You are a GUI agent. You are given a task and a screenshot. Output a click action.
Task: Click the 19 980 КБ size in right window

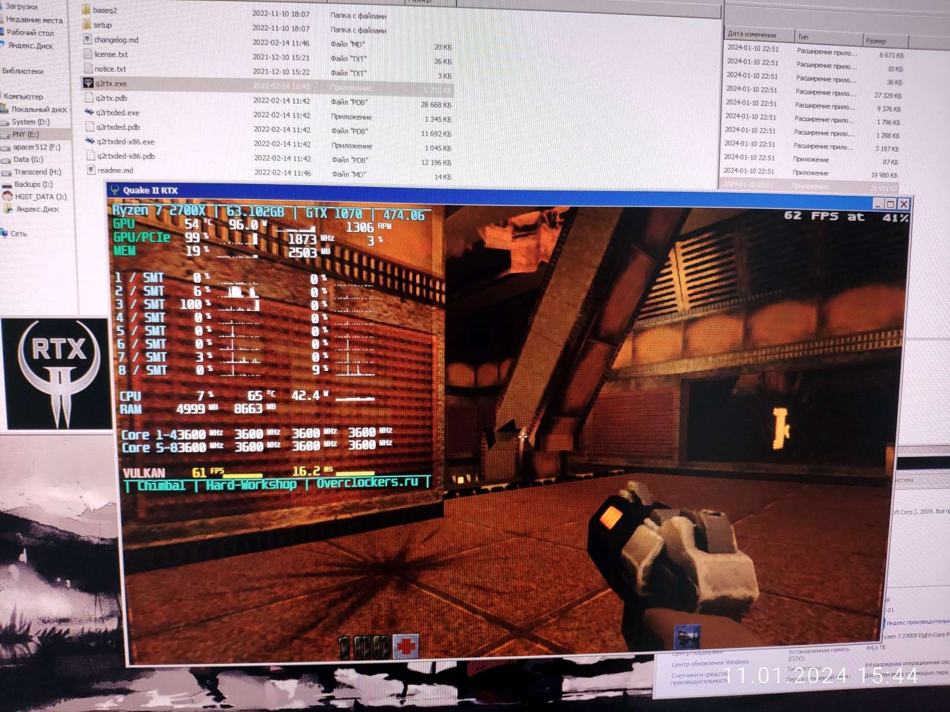tap(885, 175)
